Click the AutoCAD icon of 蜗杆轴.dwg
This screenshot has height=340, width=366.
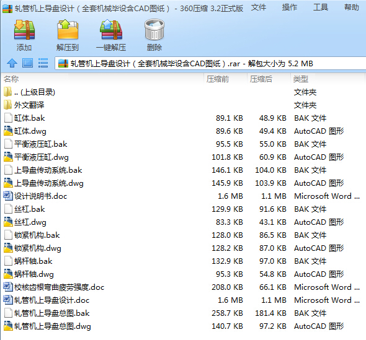click(8, 274)
